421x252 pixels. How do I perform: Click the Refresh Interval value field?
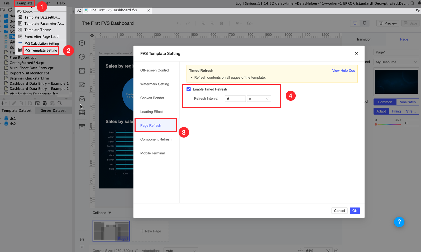pyautogui.click(x=235, y=99)
